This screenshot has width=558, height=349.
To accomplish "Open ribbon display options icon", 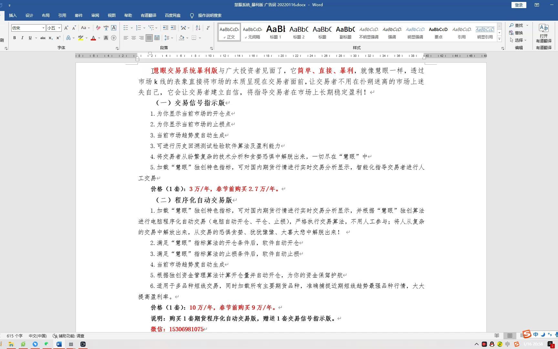I will point(537,5).
